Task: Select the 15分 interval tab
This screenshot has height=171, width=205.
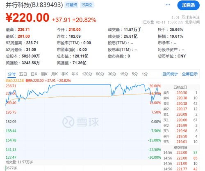Action: point(124,74)
